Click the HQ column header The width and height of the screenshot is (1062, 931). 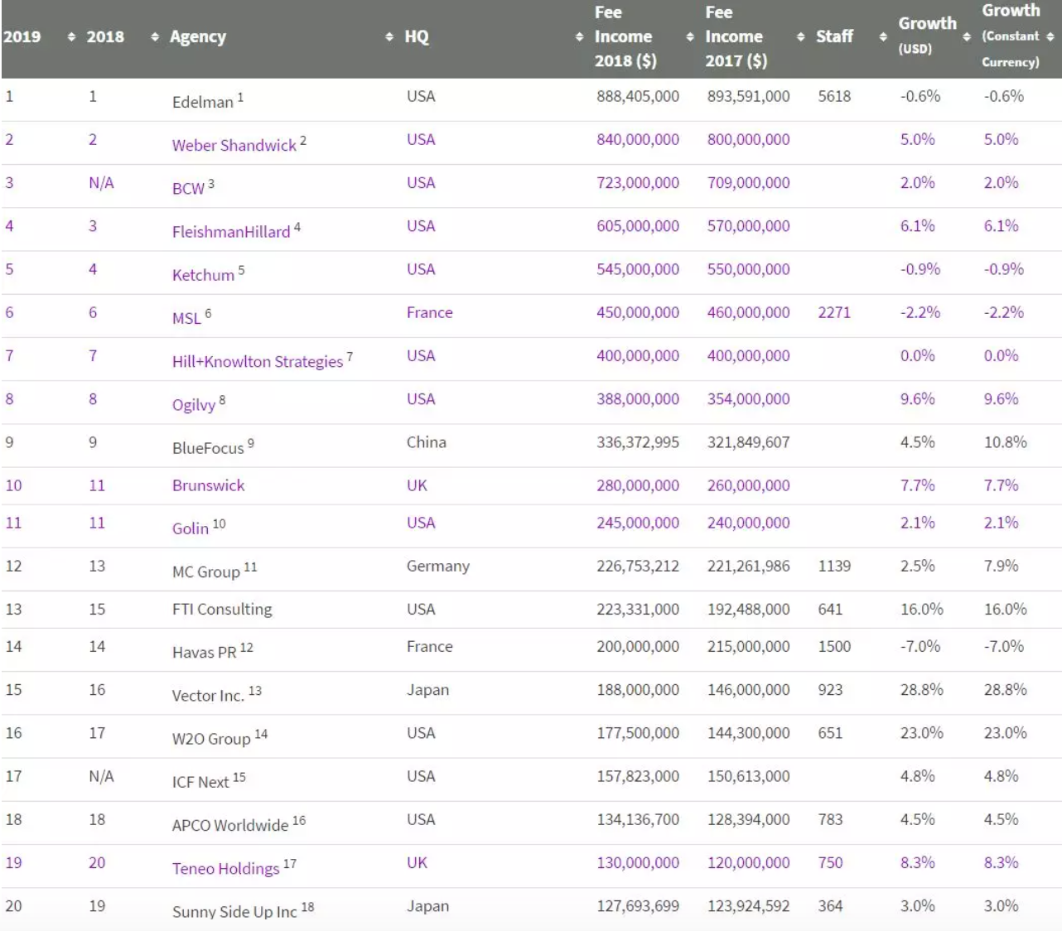(x=417, y=37)
